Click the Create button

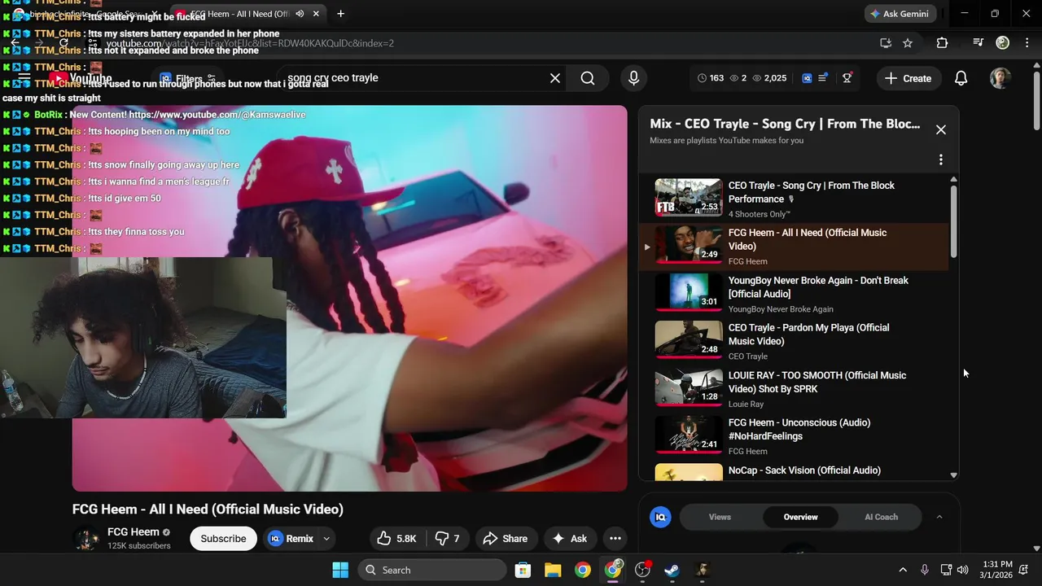[908, 78]
